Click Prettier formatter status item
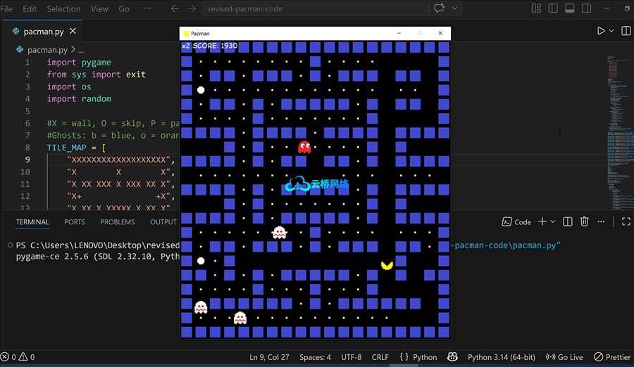The height and width of the screenshot is (367, 634). pyautogui.click(x=612, y=357)
